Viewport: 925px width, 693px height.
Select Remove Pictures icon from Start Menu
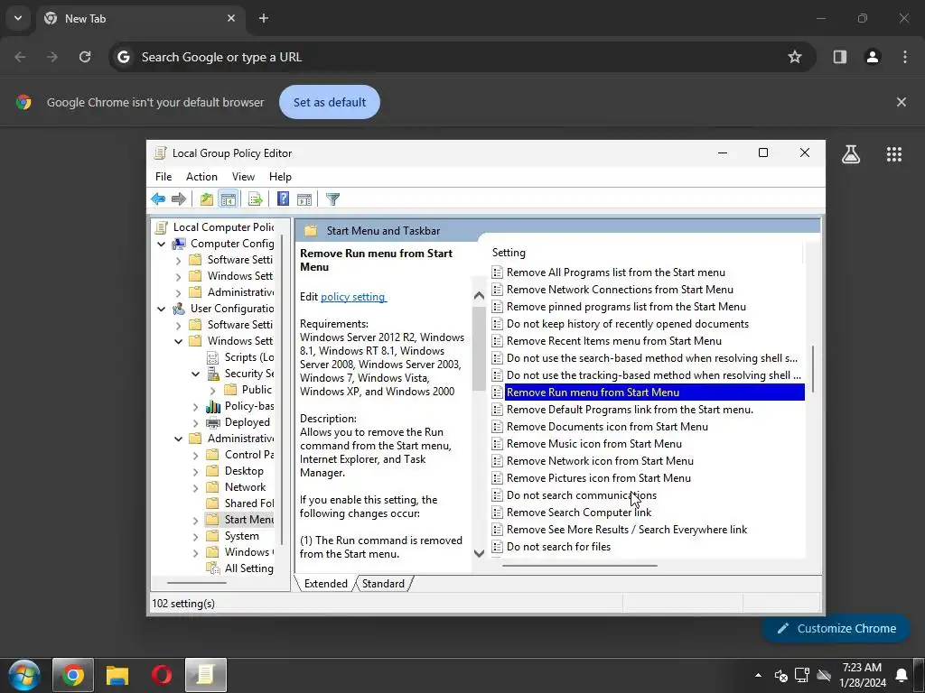(x=598, y=478)
